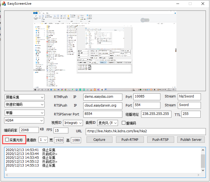Click the Publish Server button
Viewport: 210px width, 182px height.
pos(191,139)
